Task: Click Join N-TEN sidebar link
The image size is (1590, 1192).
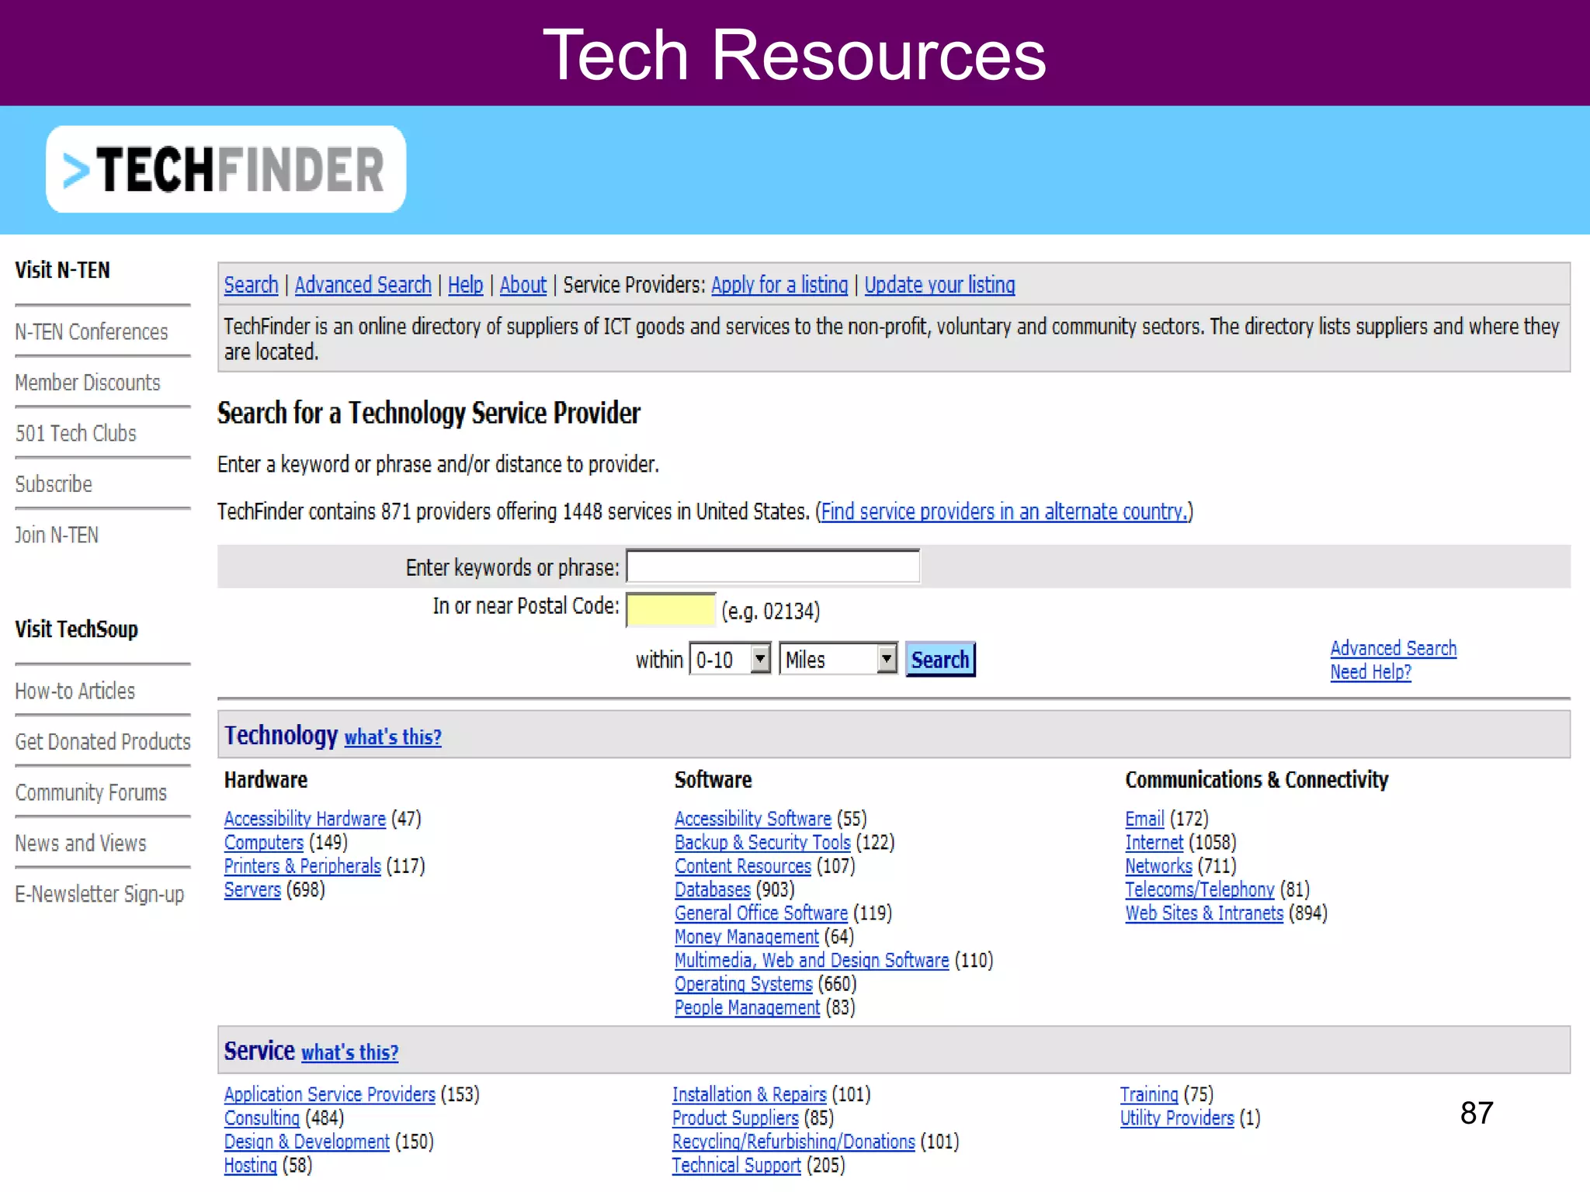Action: click(57, 535)
